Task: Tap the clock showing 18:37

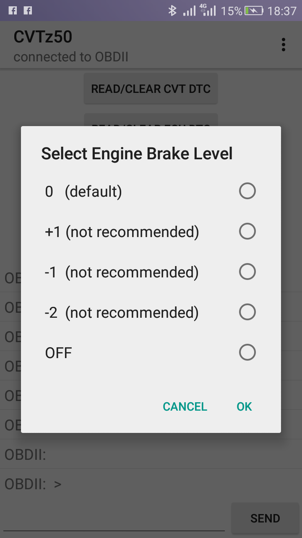Action: pos(282,11)
